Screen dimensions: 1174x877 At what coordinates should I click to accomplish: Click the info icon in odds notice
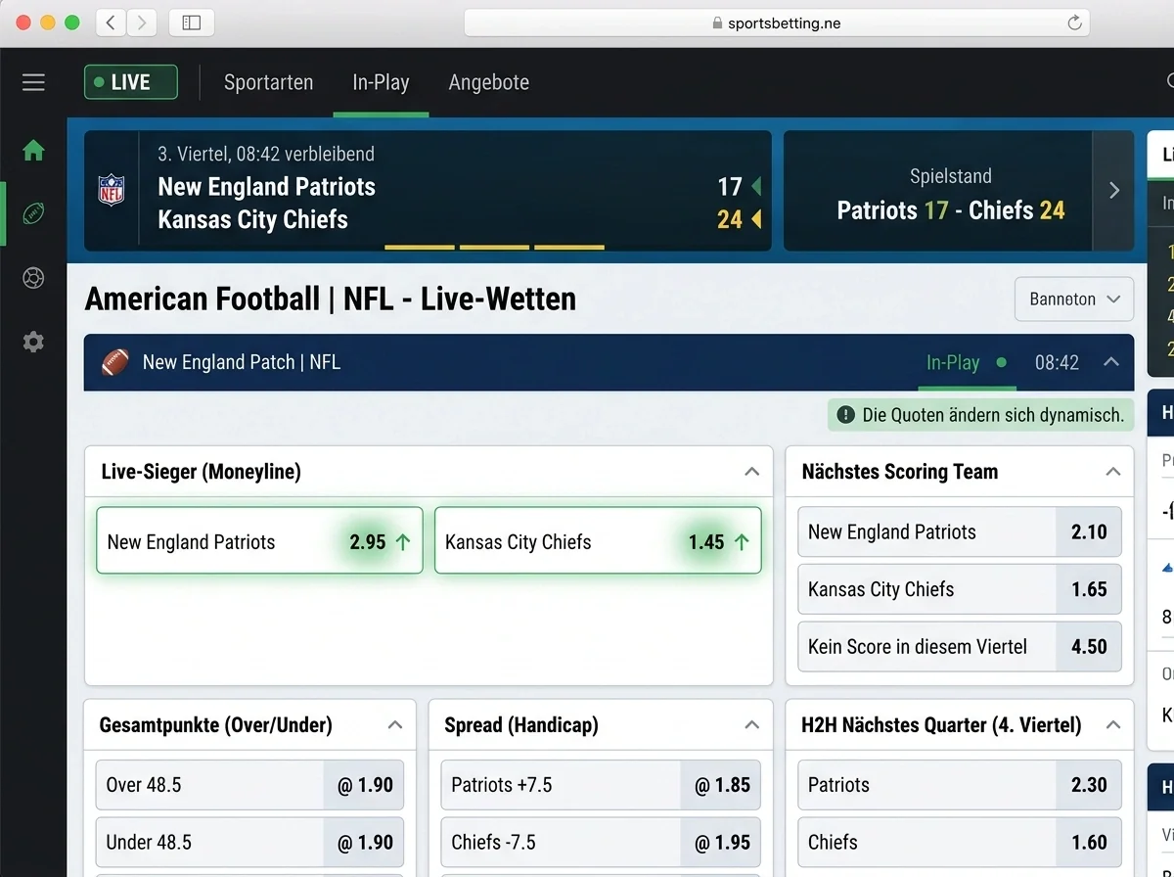(845, 415)
